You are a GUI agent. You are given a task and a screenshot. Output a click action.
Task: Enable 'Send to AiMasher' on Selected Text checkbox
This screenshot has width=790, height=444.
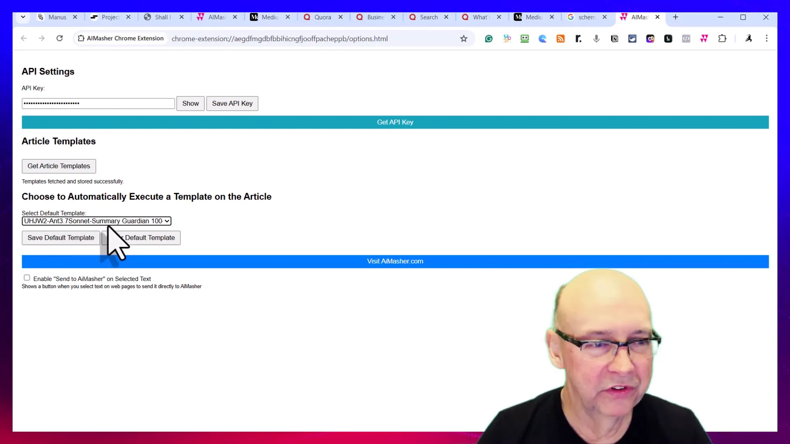click(27, 278)
